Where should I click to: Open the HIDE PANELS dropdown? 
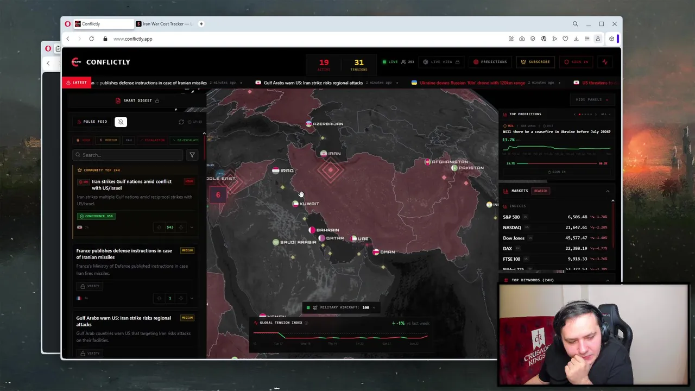coord(592,100)
